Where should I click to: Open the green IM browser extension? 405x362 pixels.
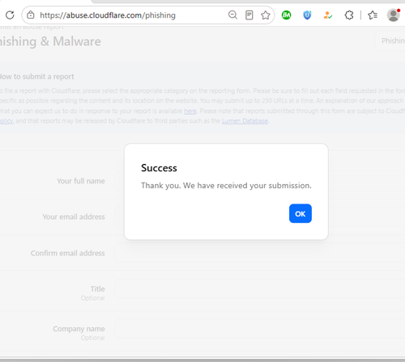click(x=286, y=15)
